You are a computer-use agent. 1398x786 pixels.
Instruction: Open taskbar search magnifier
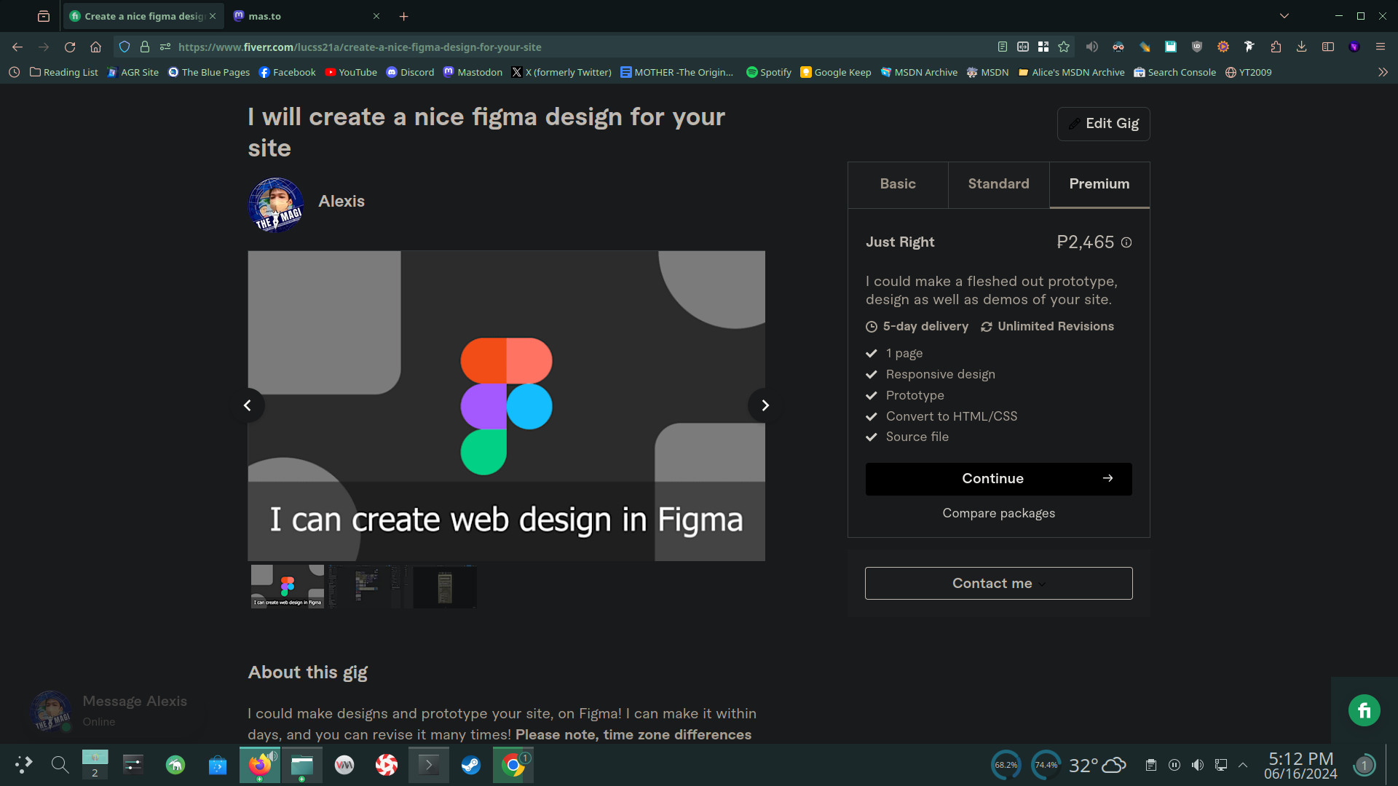tap(60, 765)
